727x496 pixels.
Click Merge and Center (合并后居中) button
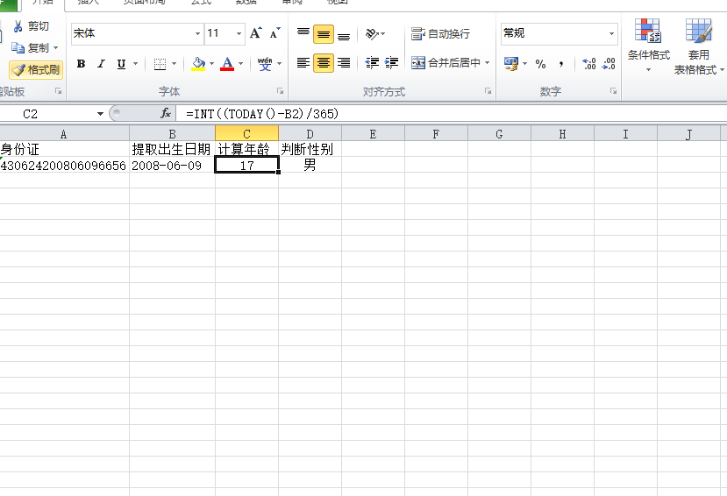point(446,63)
